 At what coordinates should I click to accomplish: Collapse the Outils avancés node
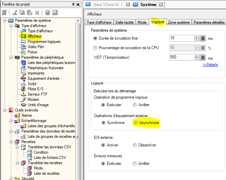coord(5,110)
